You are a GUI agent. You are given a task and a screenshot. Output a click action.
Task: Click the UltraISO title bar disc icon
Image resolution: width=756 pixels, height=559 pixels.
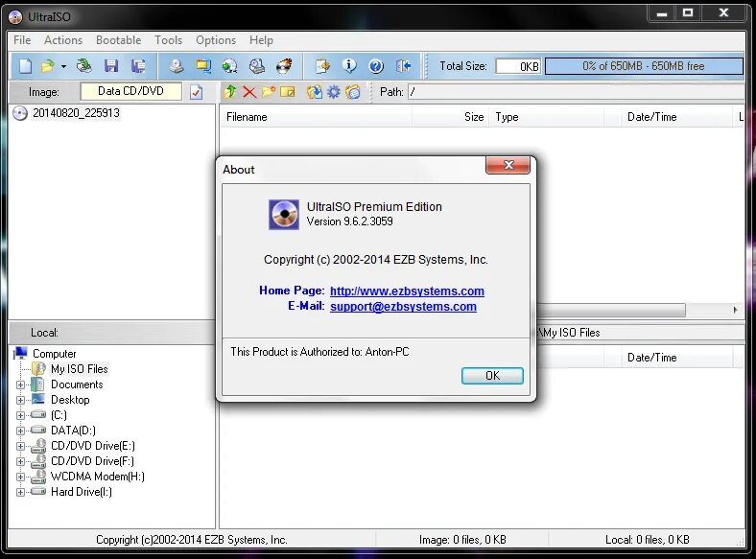[x=15, y=17]
